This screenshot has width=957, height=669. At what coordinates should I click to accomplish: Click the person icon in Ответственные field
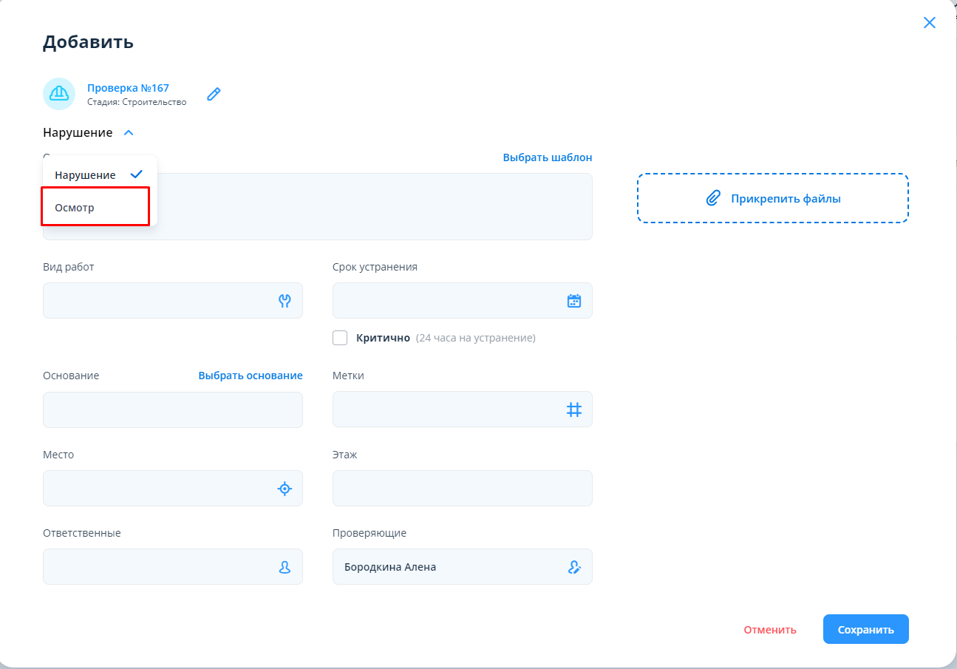[285, 567]
